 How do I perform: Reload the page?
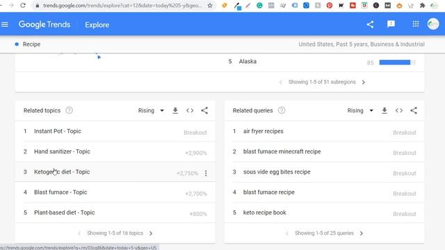pyautogui.click(x=23, y=6)
